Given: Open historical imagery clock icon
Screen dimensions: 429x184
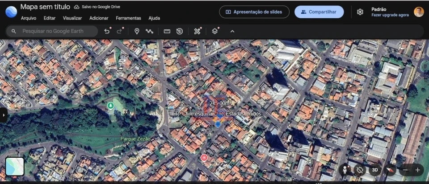Looking at the screenshot, I should point(179,31).
